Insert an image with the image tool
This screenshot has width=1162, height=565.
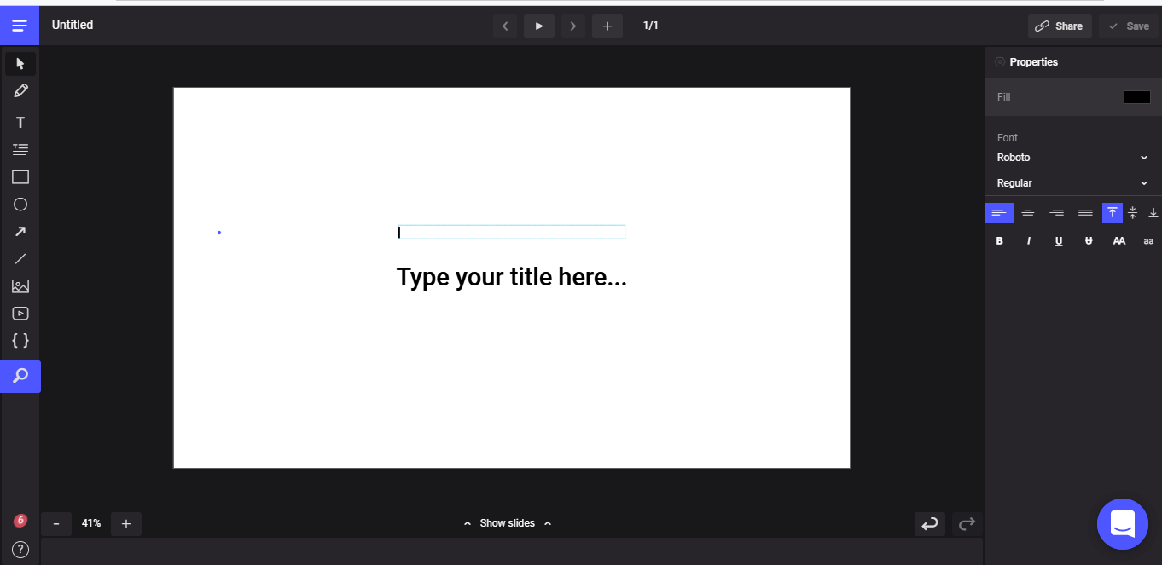pos(20,286)
